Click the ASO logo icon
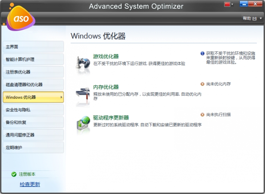Viewport: 265px width, 194px height. 20,17
